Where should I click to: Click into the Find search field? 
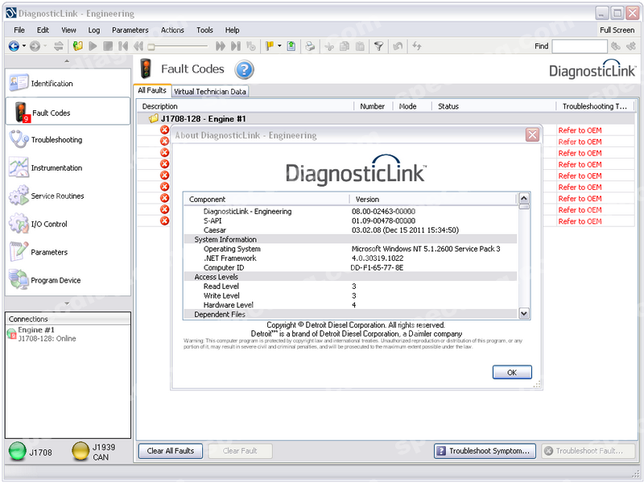(579, 47)
